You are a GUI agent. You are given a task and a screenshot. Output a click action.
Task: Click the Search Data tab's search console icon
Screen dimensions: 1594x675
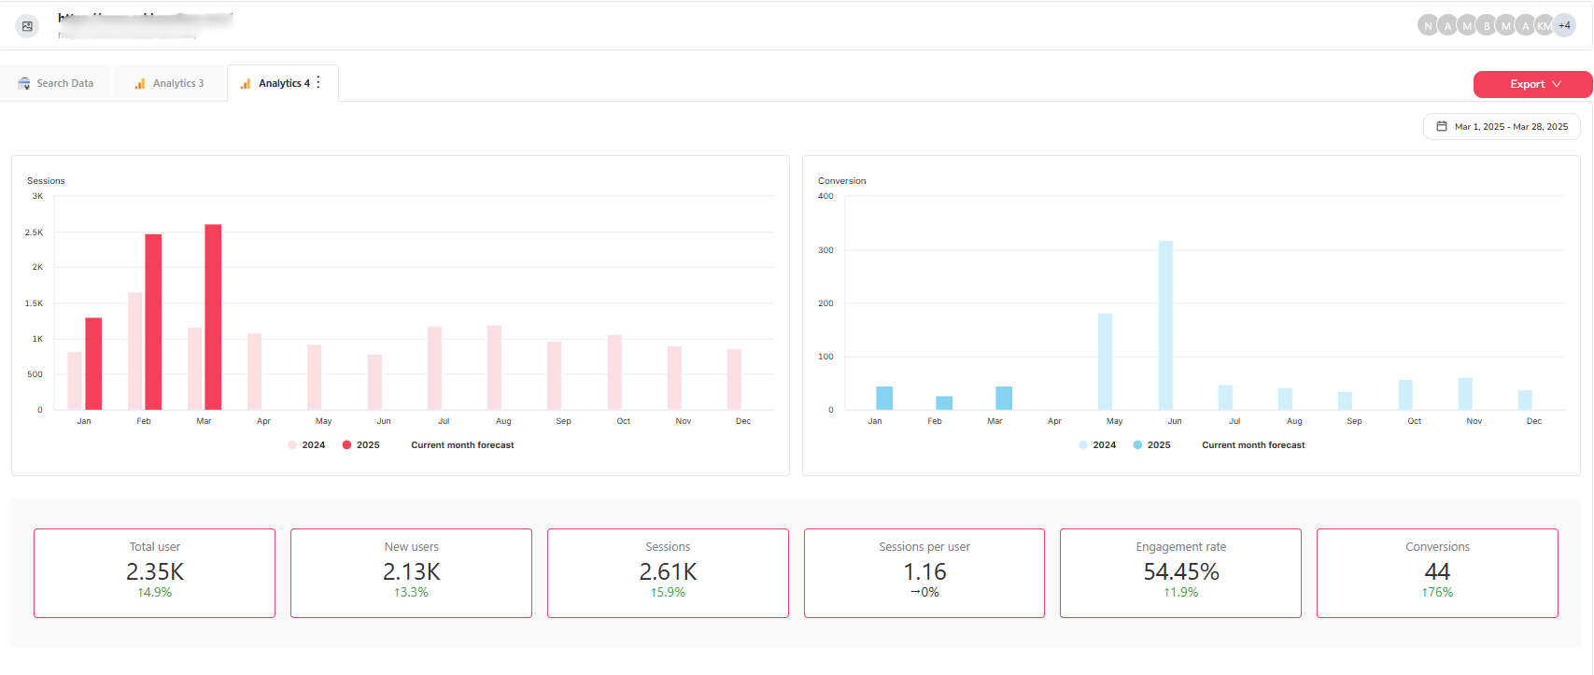pos(24,84)
